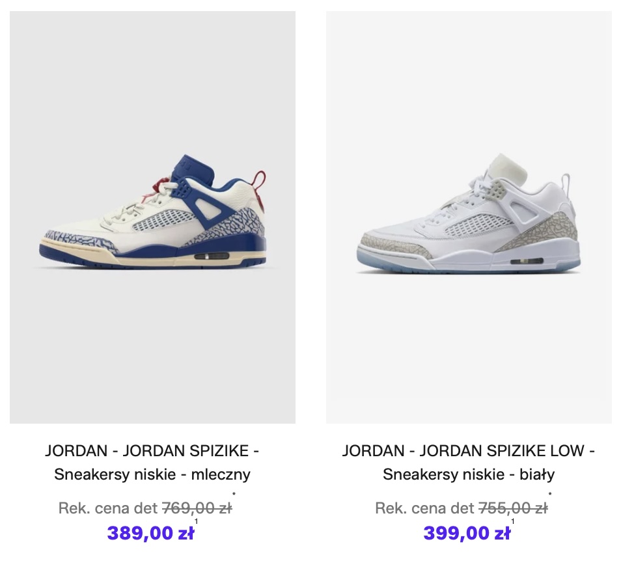The height and width of the screenshot is (561, 621).
Task: Click 'JORDAN - JORDAN SPIZIKE -' heading
Action: (152, 451)
